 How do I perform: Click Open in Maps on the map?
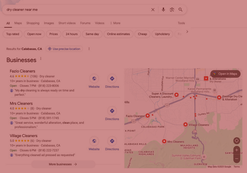click(x=225, y=74)
